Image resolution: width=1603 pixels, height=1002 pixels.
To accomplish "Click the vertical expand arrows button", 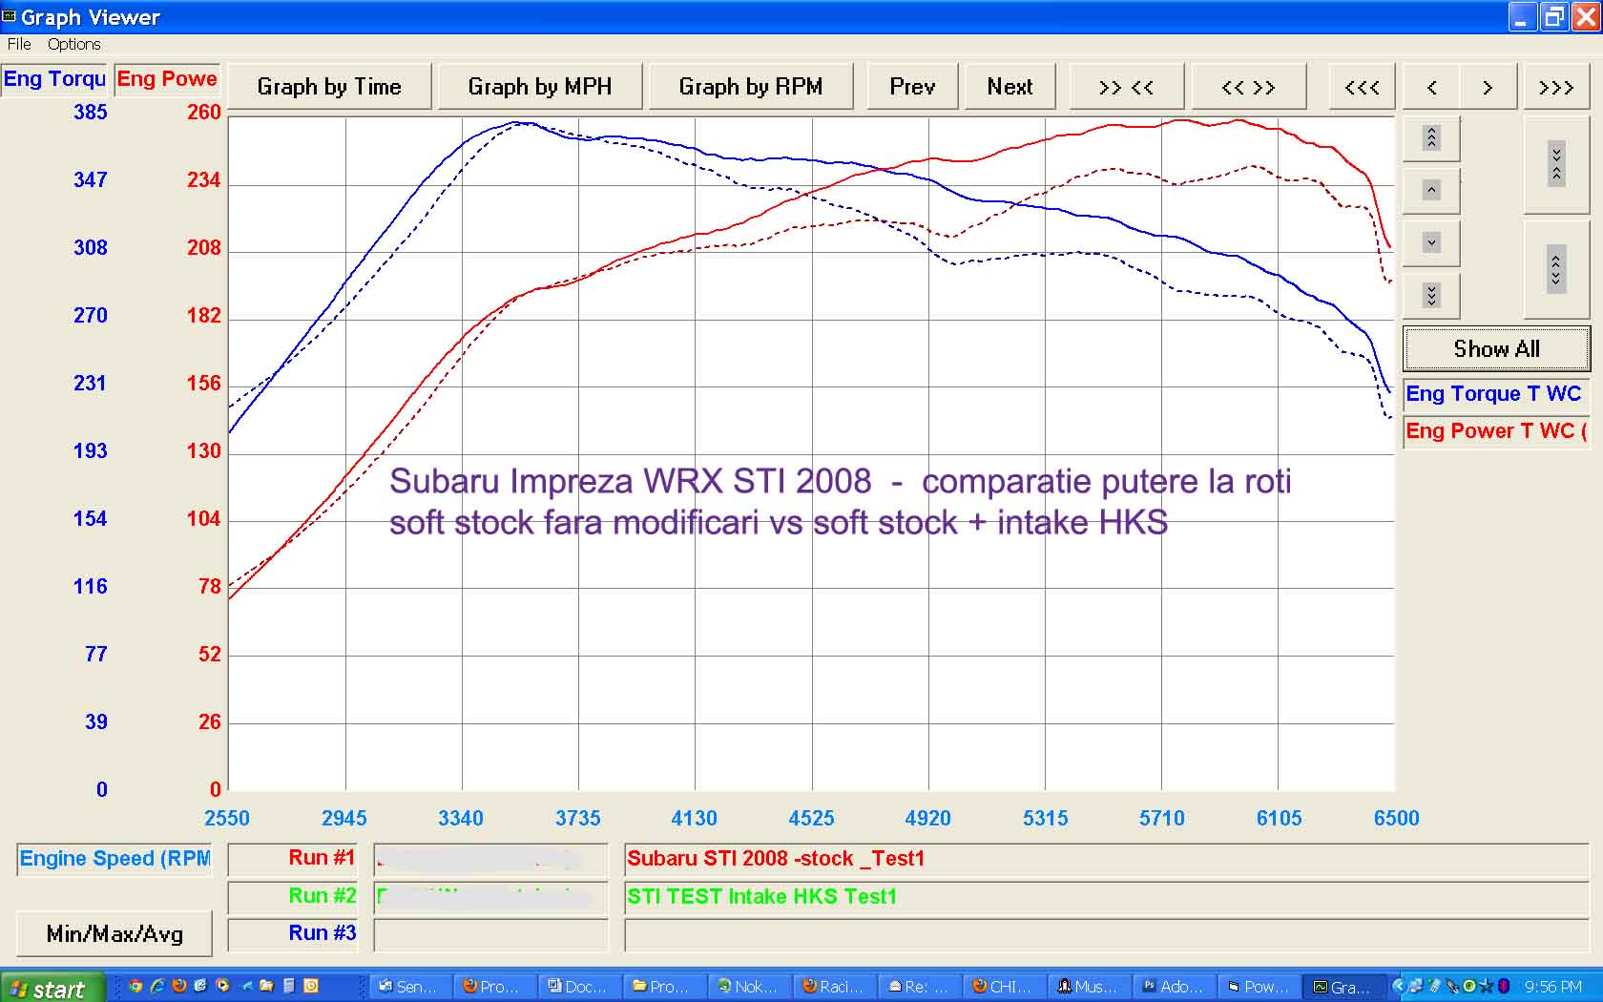I will [x=1556, y=269].
